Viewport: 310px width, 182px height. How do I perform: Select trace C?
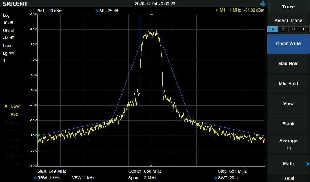(294, 29)
